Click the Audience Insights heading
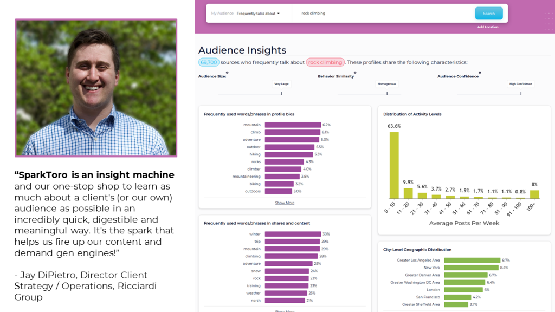The image size is (555, 312). tap(242, 50)
